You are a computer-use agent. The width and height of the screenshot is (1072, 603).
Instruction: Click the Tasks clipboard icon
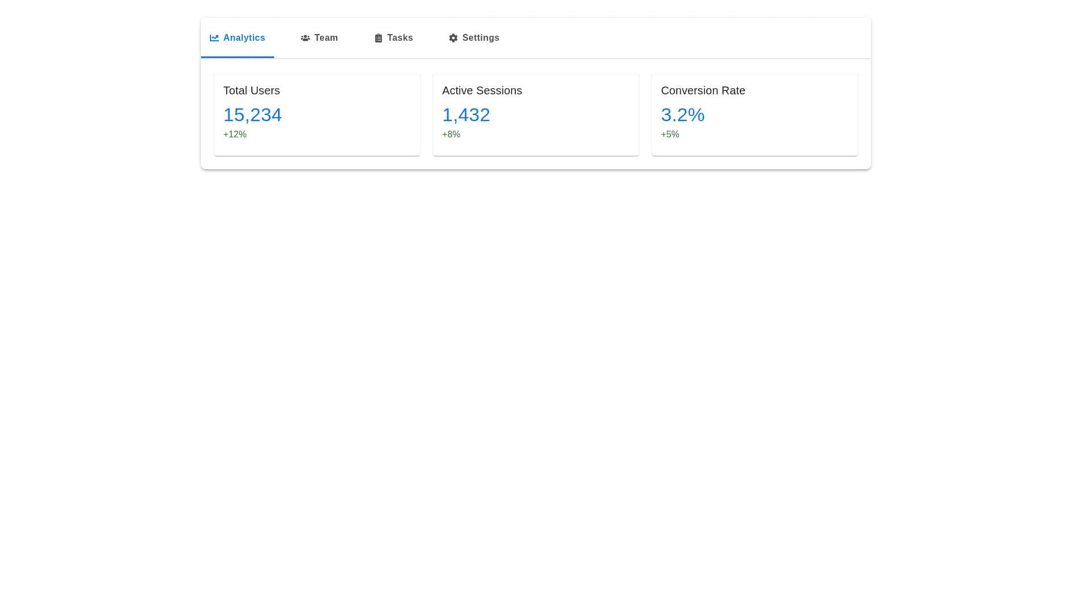(x=379, y=38)
